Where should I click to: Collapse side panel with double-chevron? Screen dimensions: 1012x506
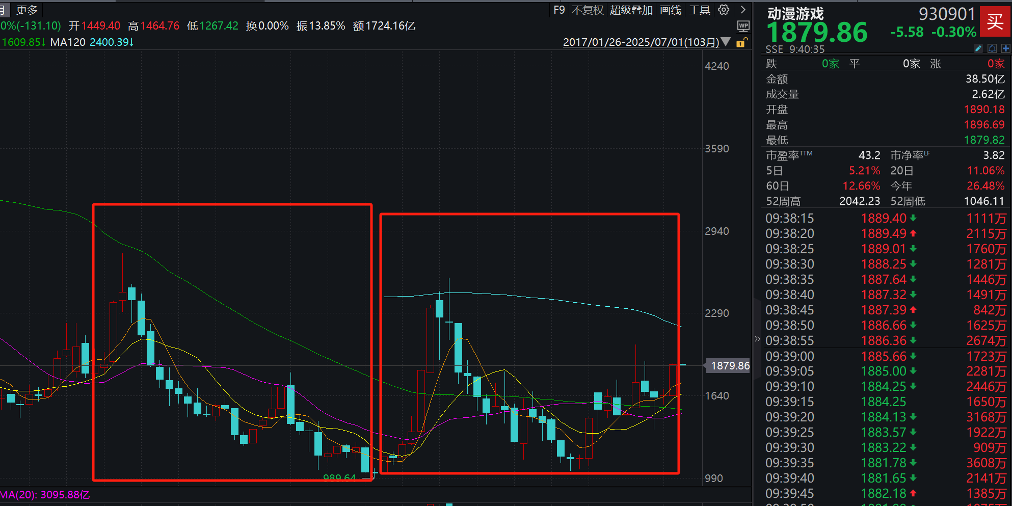click(x=757, y=339)
